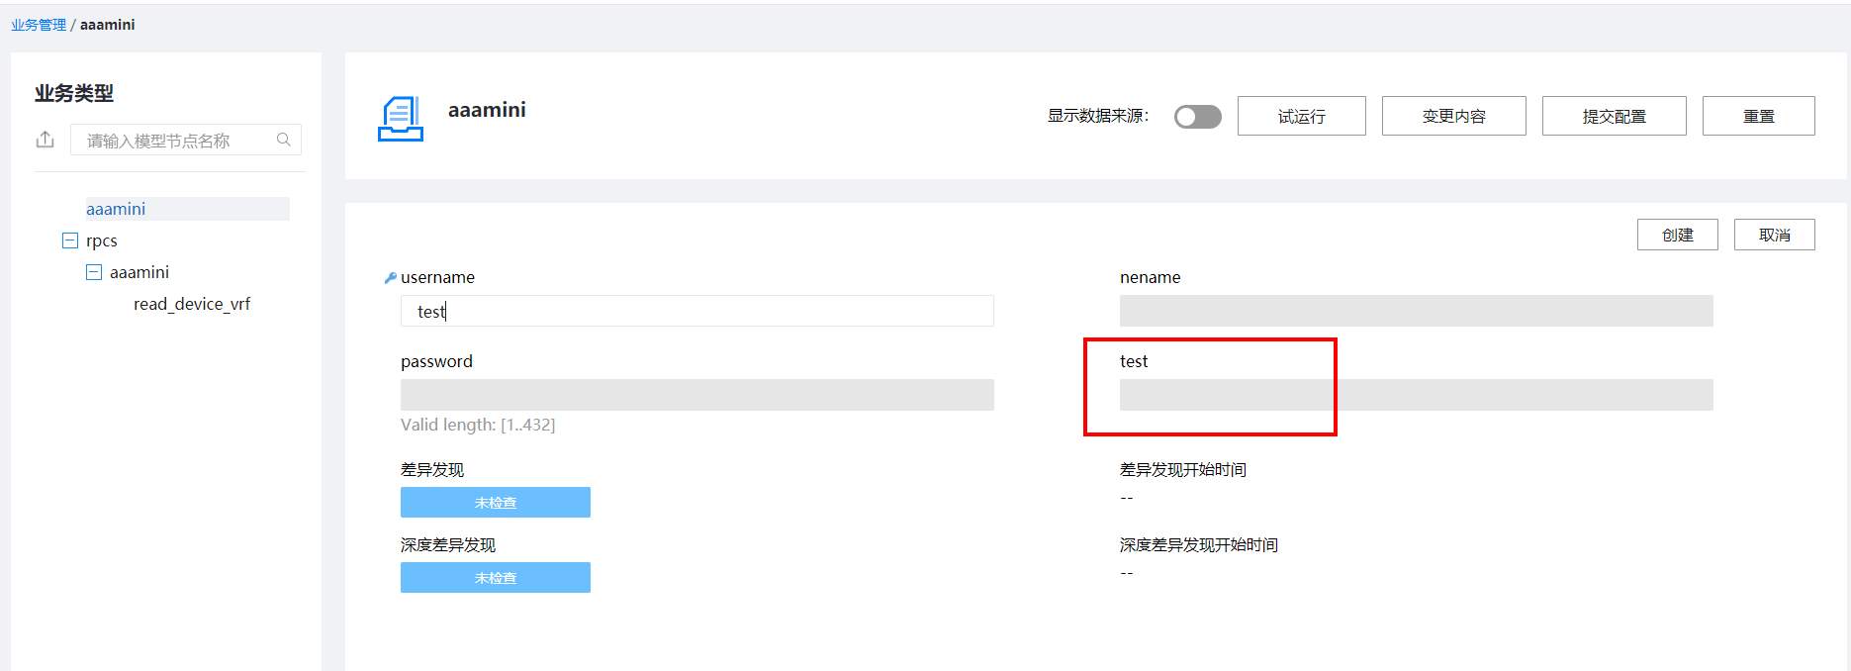This screenshot has height=671, width=1851.
Task: Click the 试运行 button
Action: (x=1301, y=116)
